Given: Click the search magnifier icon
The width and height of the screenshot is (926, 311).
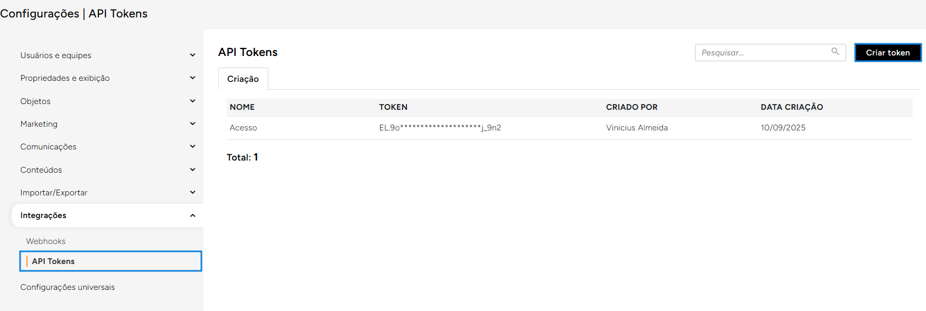Looking at the screenshot, I should pyautogui.click(x=835, y=52).
